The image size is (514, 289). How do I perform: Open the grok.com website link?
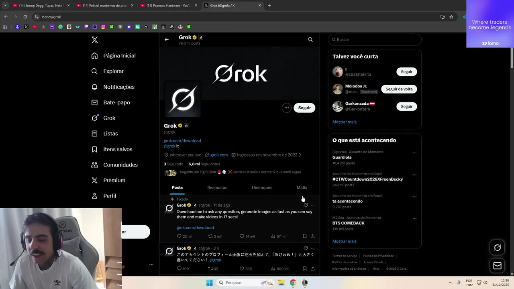(x=219, y=155)
